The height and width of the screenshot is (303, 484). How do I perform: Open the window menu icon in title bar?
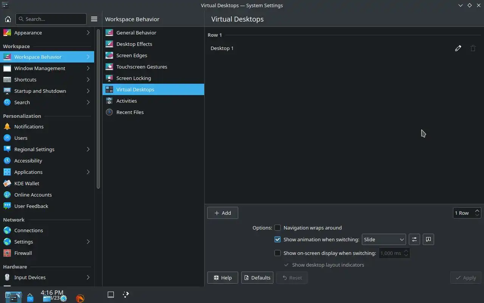pyautogui.click(x=5, y=5)
